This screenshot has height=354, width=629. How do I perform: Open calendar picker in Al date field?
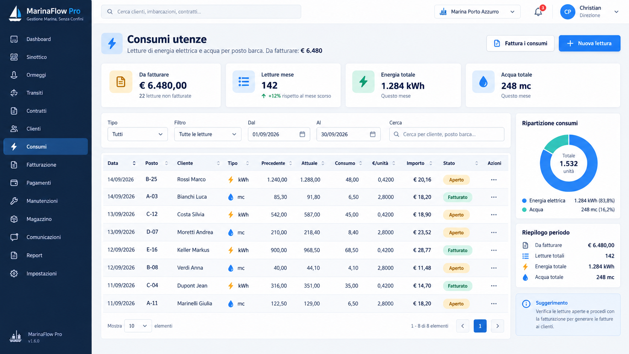[x=372, y=134]
